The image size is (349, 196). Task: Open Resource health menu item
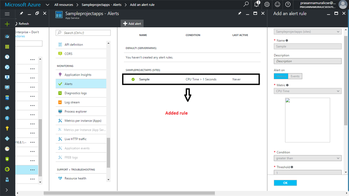pyautogui.click(x=81, y=178)
